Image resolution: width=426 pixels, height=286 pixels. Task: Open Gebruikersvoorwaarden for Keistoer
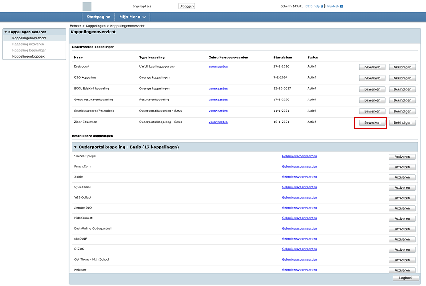click(299, 270)
